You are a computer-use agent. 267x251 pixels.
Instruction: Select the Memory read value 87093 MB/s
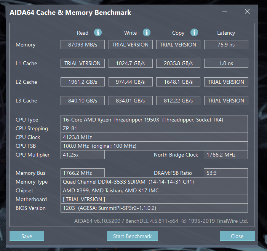(83, 45)
